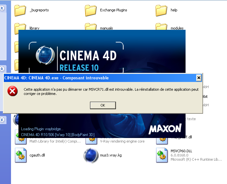This screenshot has height=184, width=227.
Task: Select the manuals folder icon
Action: [x=91, y=27]
